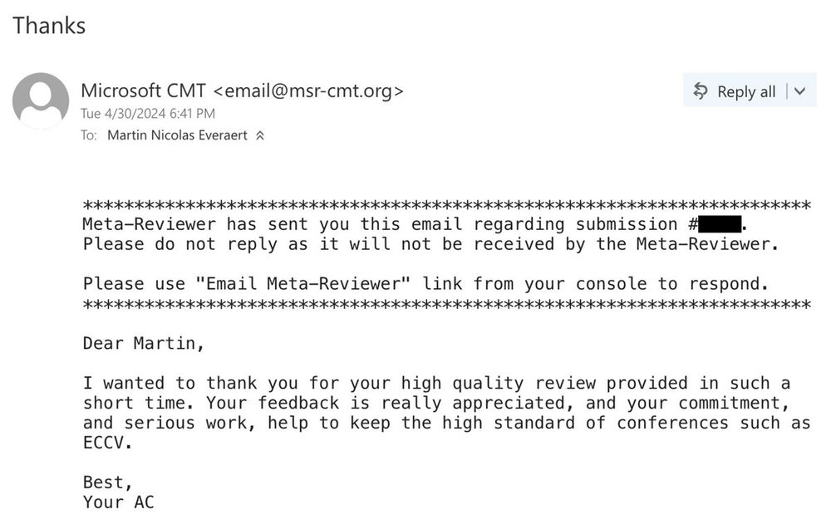Click the sender's gray profile avatar
831x529 pixels.
[41, 100]
